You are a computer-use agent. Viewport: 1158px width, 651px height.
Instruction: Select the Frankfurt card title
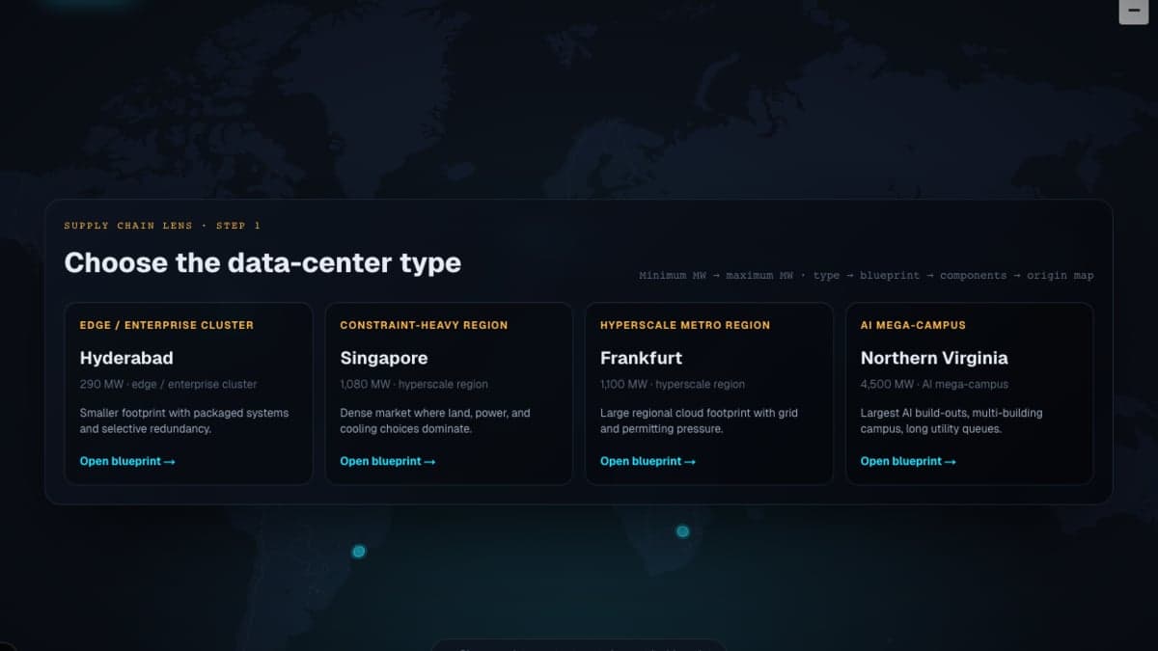[641, 358]
